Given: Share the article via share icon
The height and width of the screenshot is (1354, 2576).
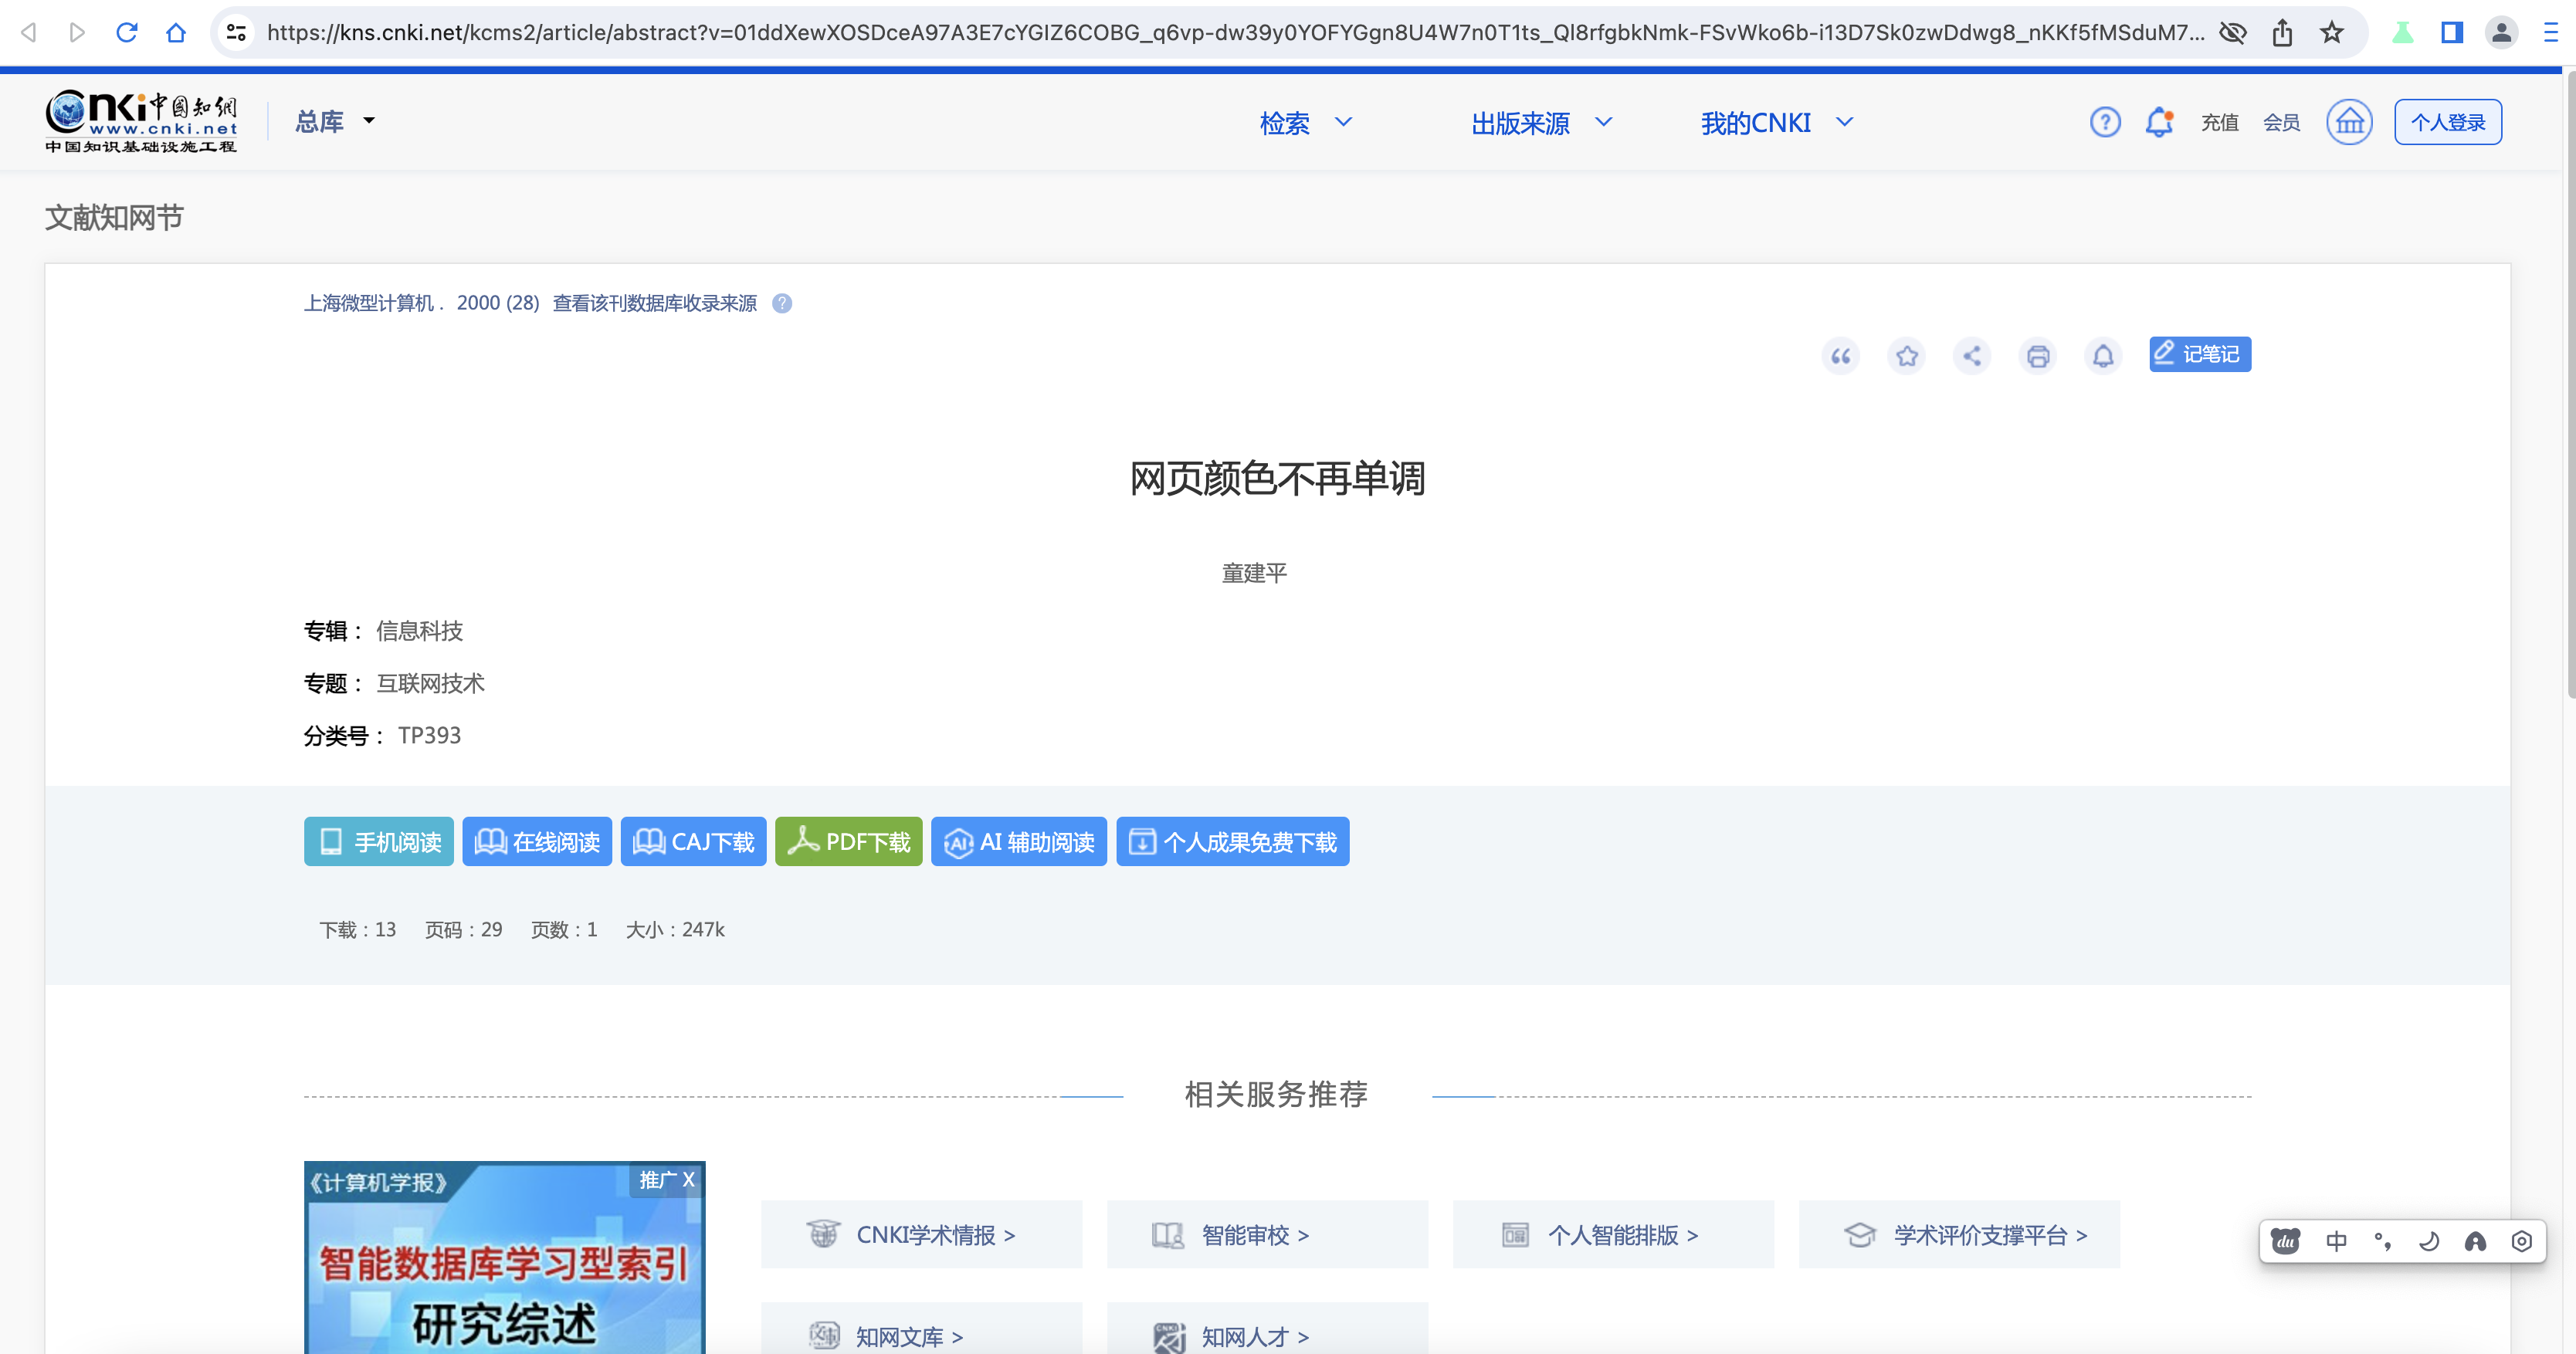Looking at the screenshot, I should point(1972,355).
